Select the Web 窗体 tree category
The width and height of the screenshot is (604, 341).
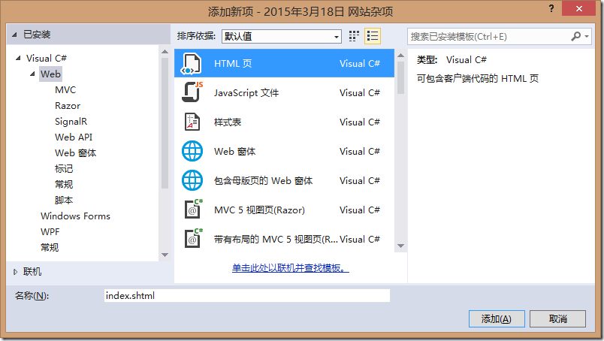(75, 153)
